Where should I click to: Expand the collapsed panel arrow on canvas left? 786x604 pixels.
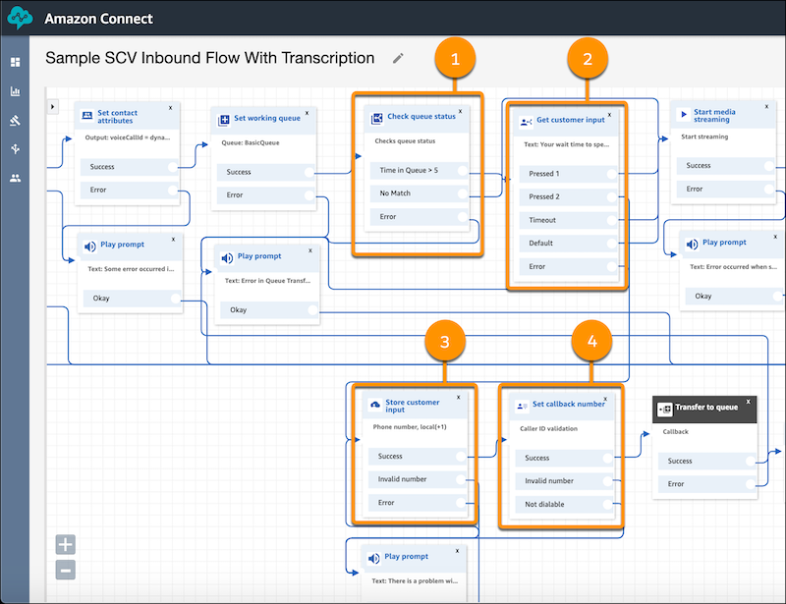click(52, 107)
